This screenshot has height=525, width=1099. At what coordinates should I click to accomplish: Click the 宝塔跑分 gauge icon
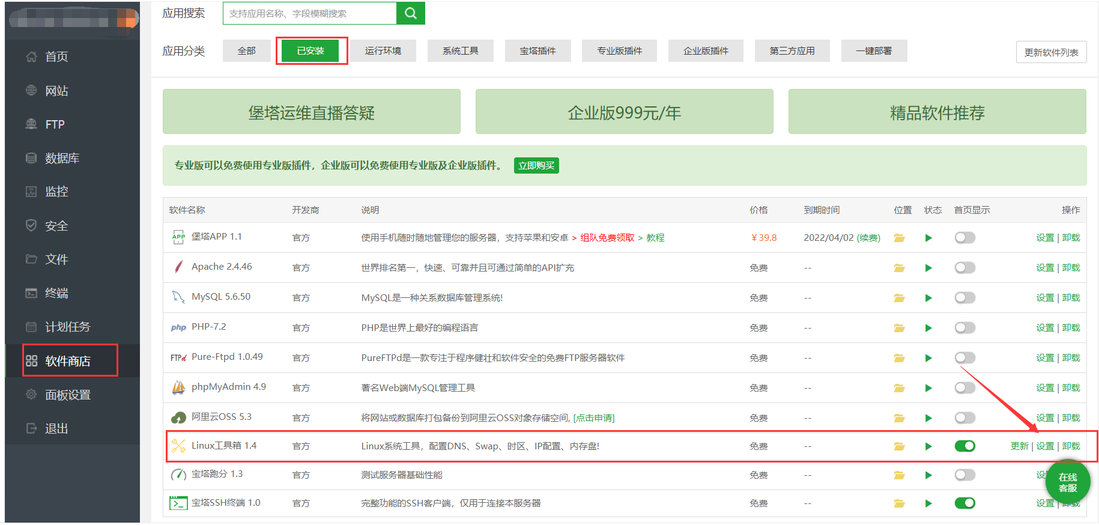pos(178,475)
